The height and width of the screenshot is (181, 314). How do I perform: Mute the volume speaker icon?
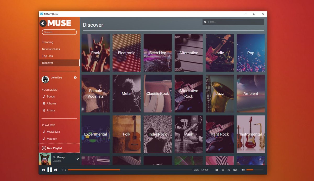243,170
